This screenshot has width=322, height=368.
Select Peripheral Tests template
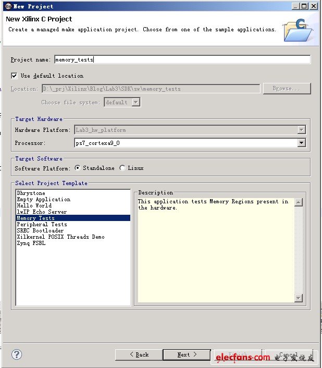pyautogui.click(x=42, y=224)
